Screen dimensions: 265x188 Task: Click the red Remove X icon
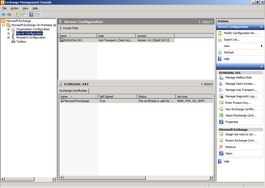pyautogui.click(x=221, y=147)
